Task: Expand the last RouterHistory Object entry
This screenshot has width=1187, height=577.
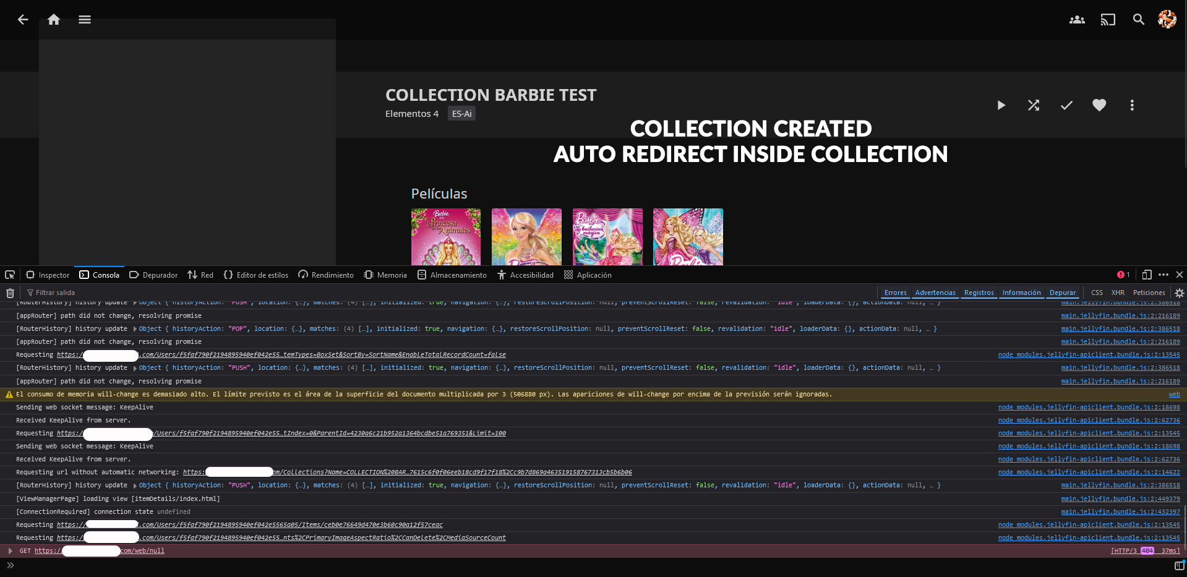Action: [135, 485]
